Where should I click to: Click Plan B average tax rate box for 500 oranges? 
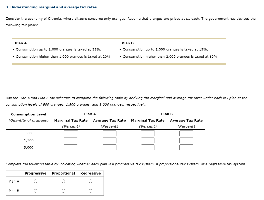[x=186, y=133]
